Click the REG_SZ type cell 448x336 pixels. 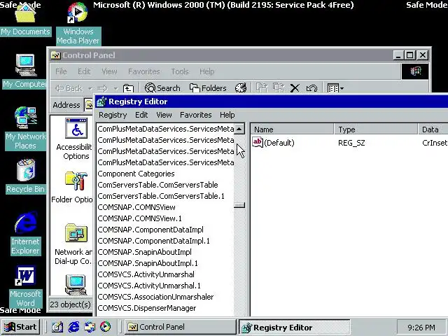(x=351, y=143)
